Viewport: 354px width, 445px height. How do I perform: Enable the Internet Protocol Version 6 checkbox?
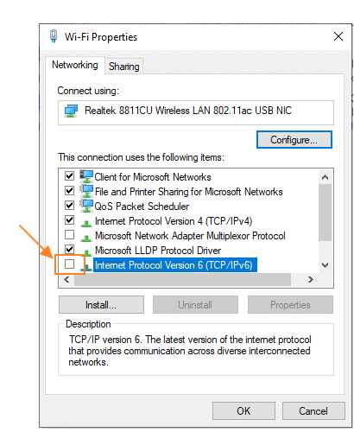[69, 264]
